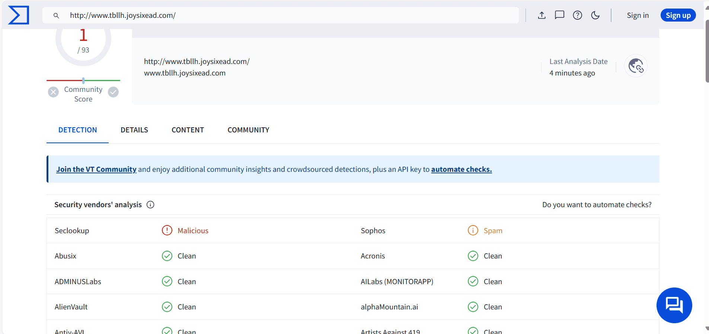709x334 pixels.
Task: Toggle dark mode moon icon
Action: point(595,15)
